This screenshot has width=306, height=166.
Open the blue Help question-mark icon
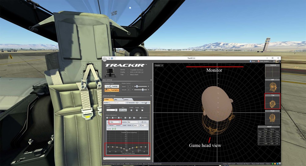point(112,58)
